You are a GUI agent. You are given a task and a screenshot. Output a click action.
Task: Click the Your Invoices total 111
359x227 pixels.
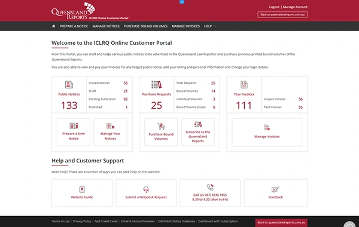[244, 105]
